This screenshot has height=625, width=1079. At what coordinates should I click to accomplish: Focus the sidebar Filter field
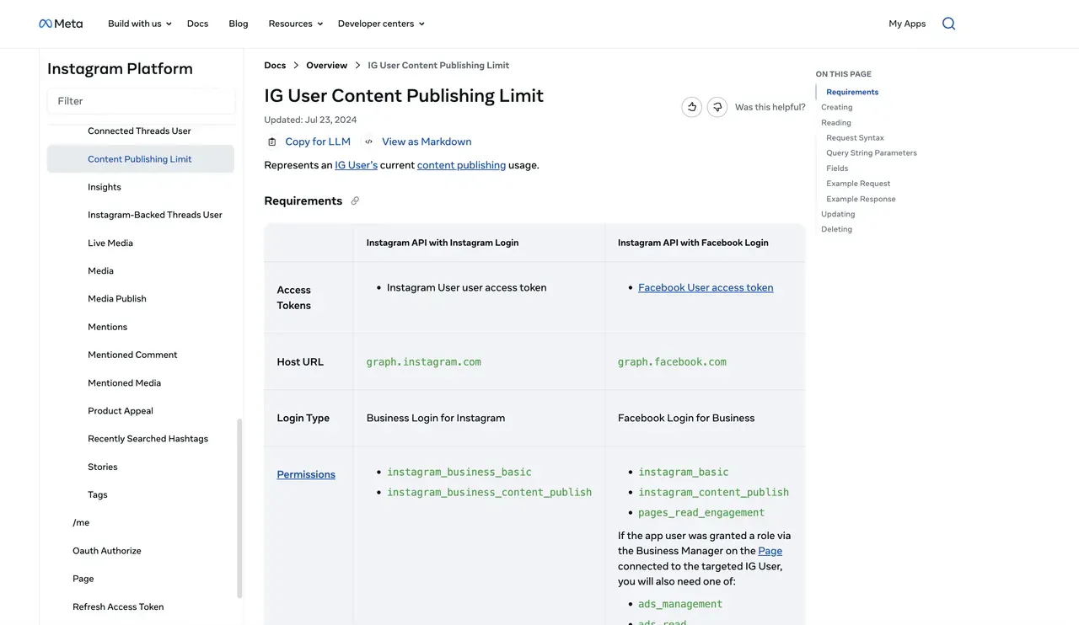tap(142, 101)
